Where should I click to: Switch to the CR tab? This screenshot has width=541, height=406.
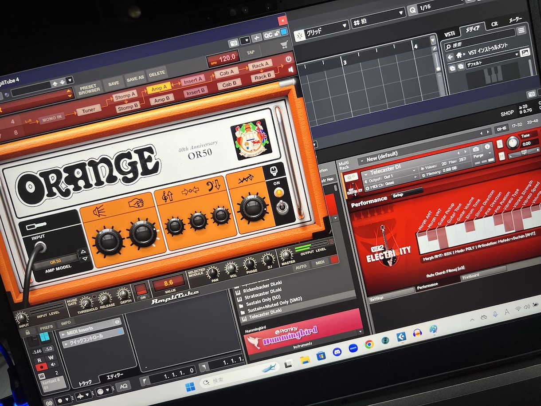pyautogui.click(x=494, y=24)
